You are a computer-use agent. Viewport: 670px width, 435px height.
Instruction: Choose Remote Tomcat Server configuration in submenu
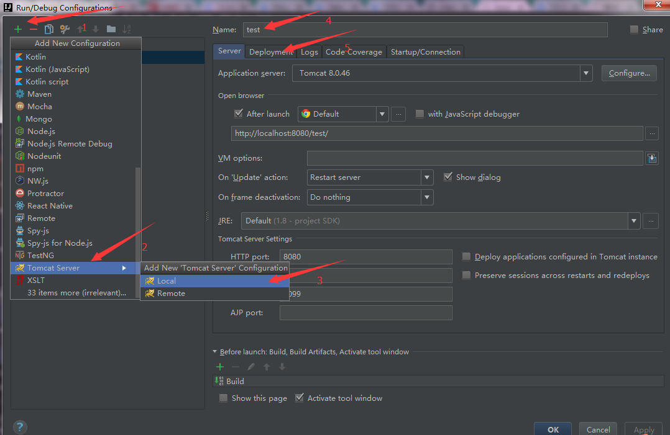pos(214,294)
